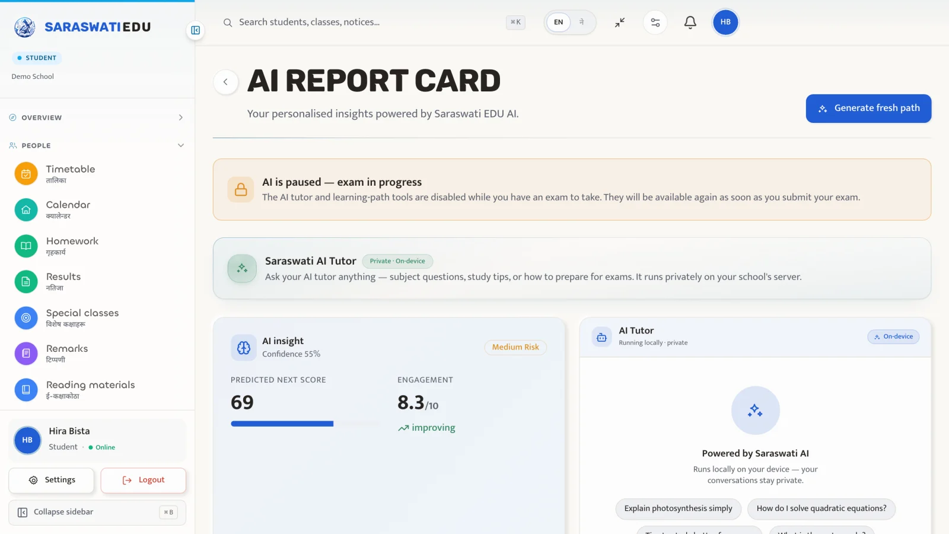The height and width of the screenshot is (534, 949).
Task: Click the Online status indicator
Action: [102, 447]
